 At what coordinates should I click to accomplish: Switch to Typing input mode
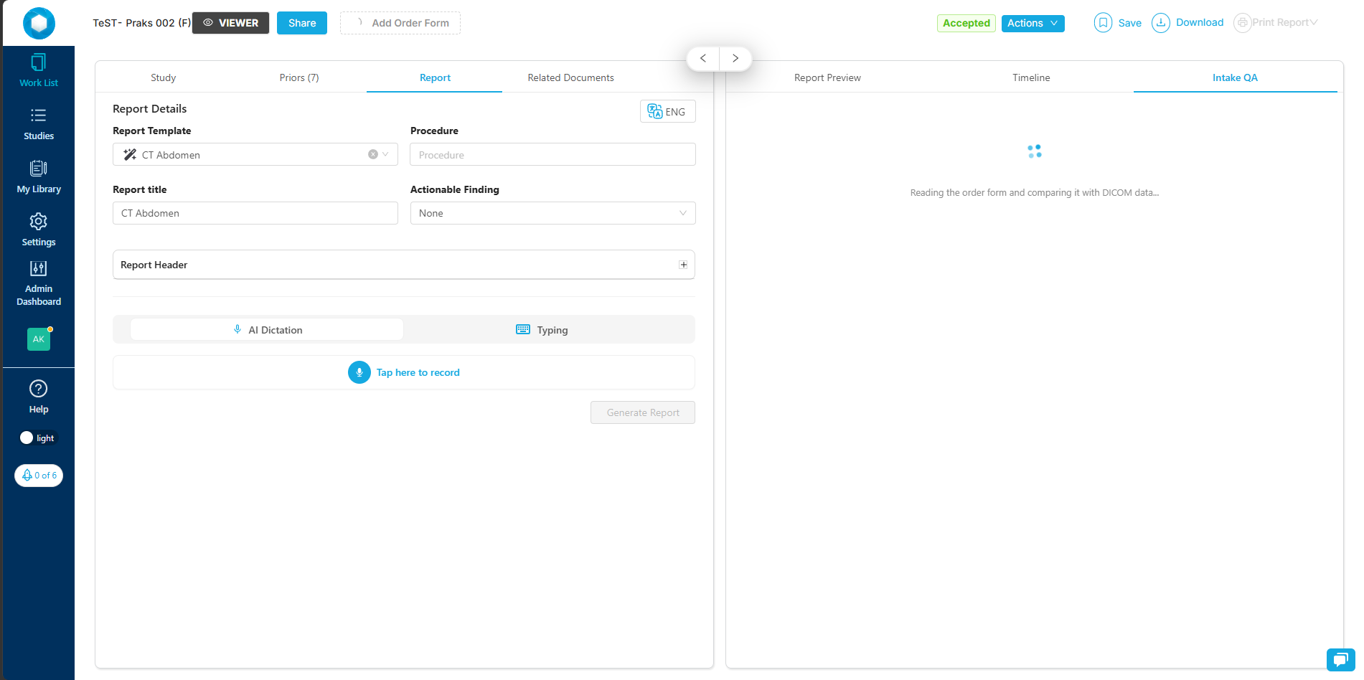click(x=542, y=330)
